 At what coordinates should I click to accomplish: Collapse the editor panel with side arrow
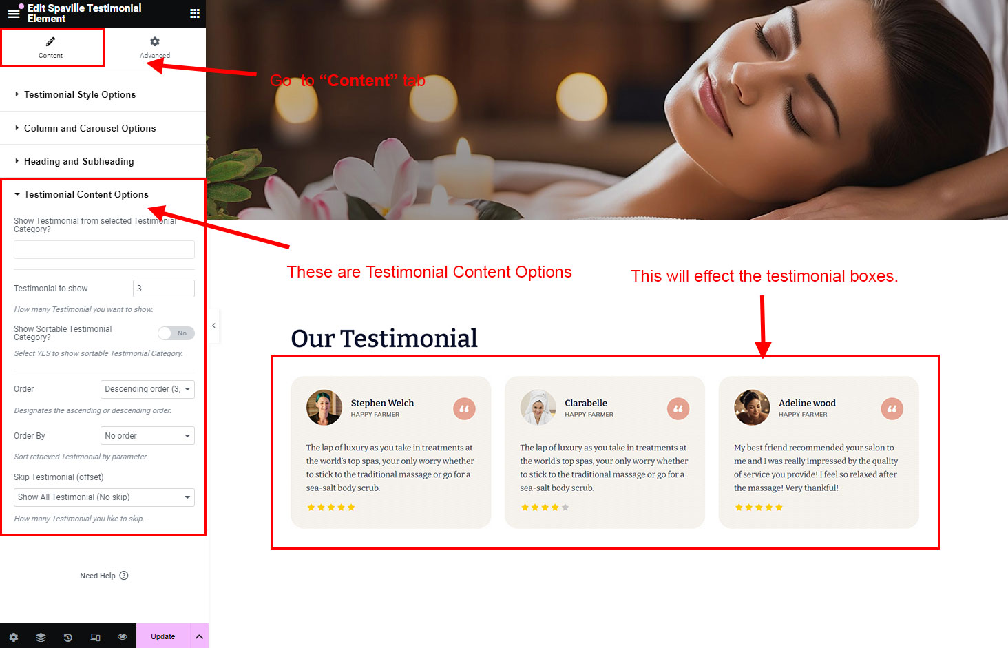pos(213,326)
